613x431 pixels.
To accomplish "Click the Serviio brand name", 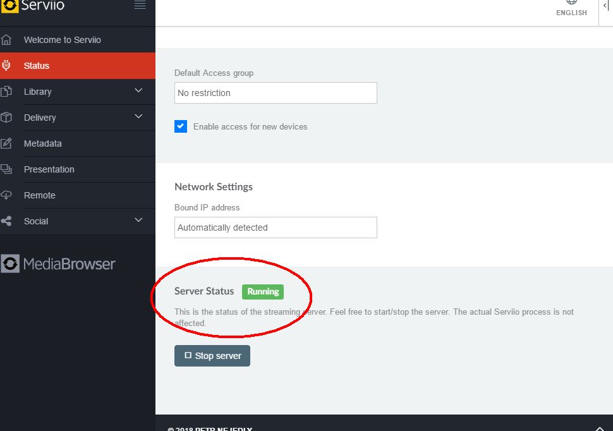I will pos(42,5).
